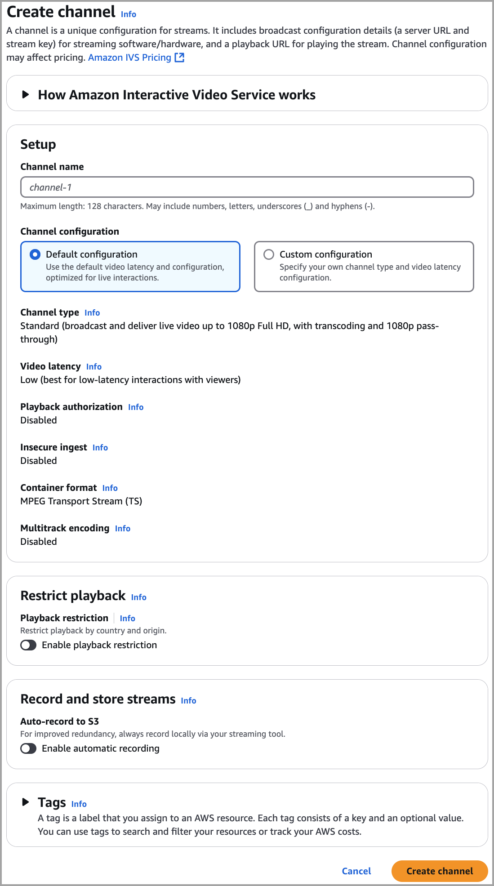Click the Create channel button
The image size is (494, 886).
(439, 871)
